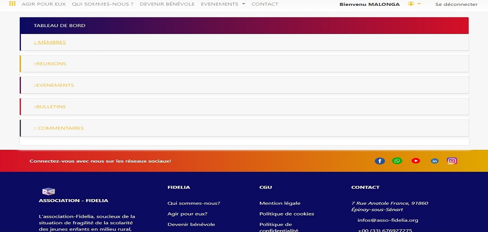Open Politique de cookies footer link

(286, 214)
